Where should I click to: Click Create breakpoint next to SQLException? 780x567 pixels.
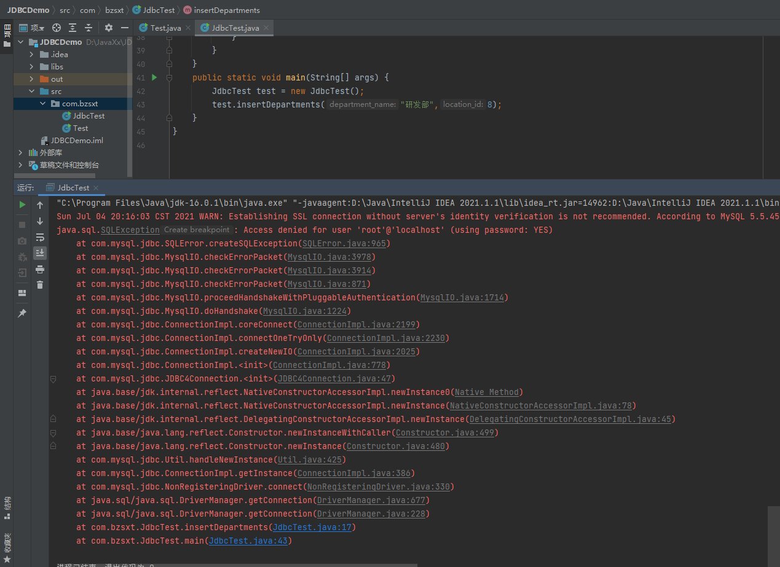click(x=197, y=230)
